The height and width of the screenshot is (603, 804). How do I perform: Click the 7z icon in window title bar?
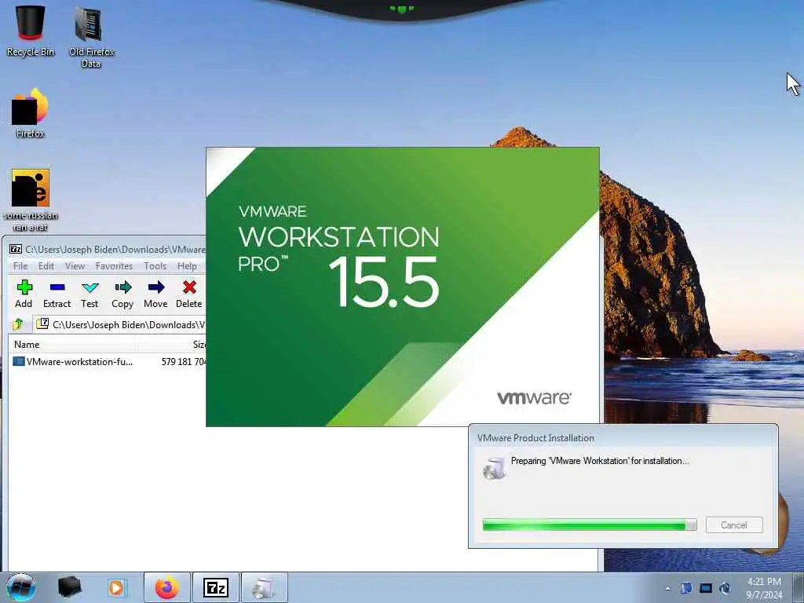[16, 249]
